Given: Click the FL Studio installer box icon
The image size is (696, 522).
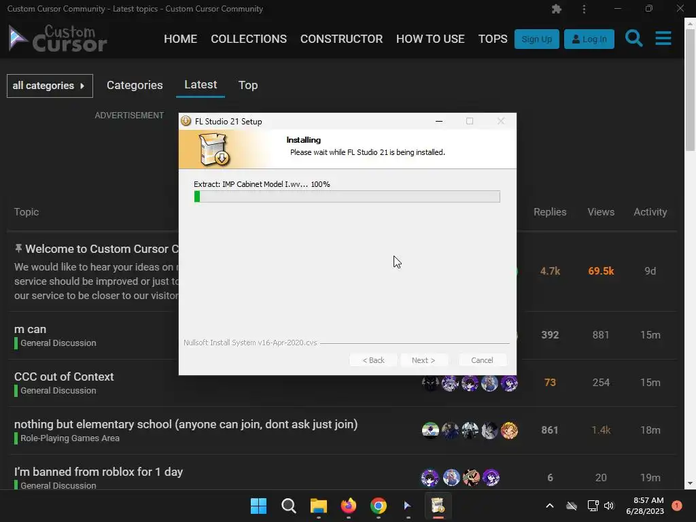Looking at the screenshot, I should (214, 150).
